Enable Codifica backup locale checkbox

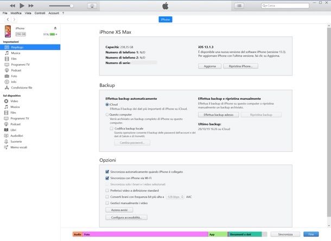(x=111, y=129)
